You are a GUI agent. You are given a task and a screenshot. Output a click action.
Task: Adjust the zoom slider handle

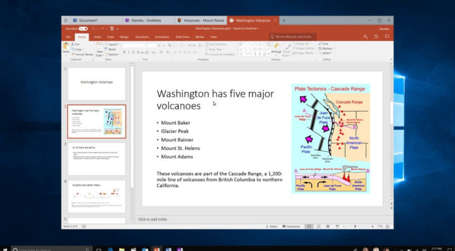point(355,227)
